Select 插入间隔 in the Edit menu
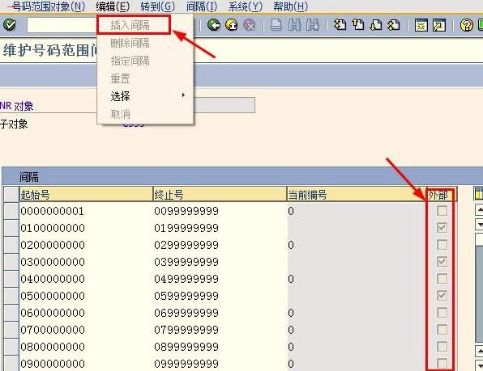The image size is (483, 371). point(130,25)
